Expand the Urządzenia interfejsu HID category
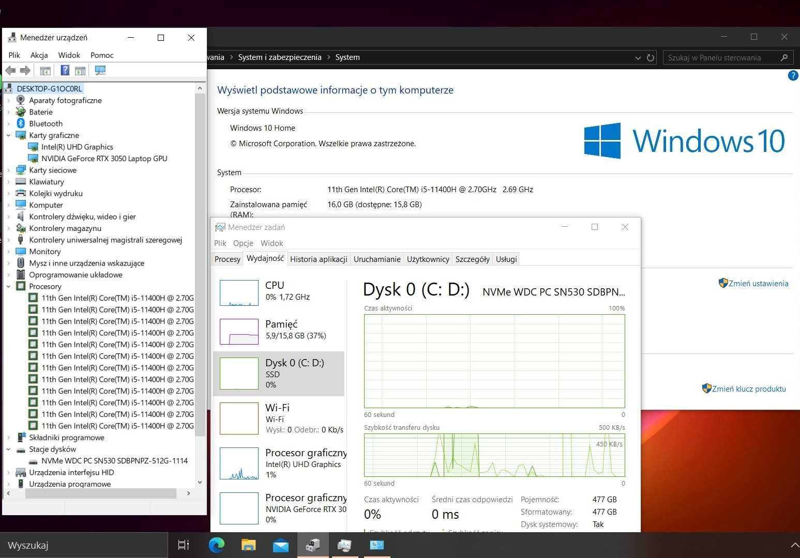The height and width of the screenshot is (558, 800). 8,472
